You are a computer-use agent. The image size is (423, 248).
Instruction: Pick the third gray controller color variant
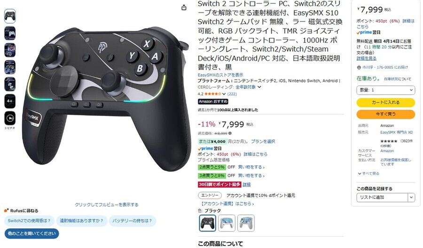coord(246,223)
